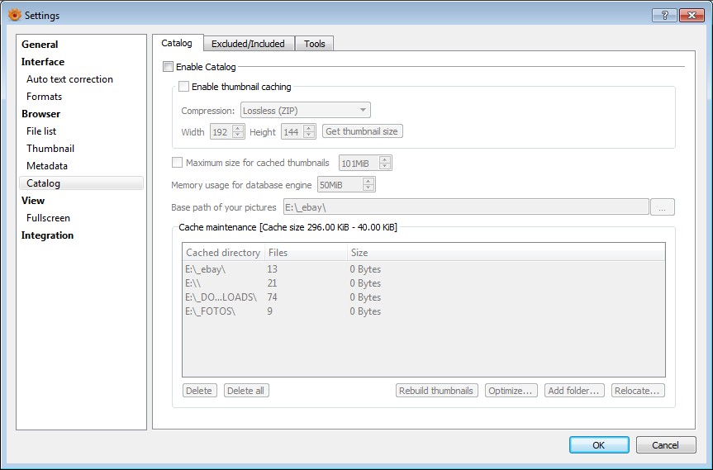Click the Base path of your pictures field
713x470 pixels.
(466, 207)
